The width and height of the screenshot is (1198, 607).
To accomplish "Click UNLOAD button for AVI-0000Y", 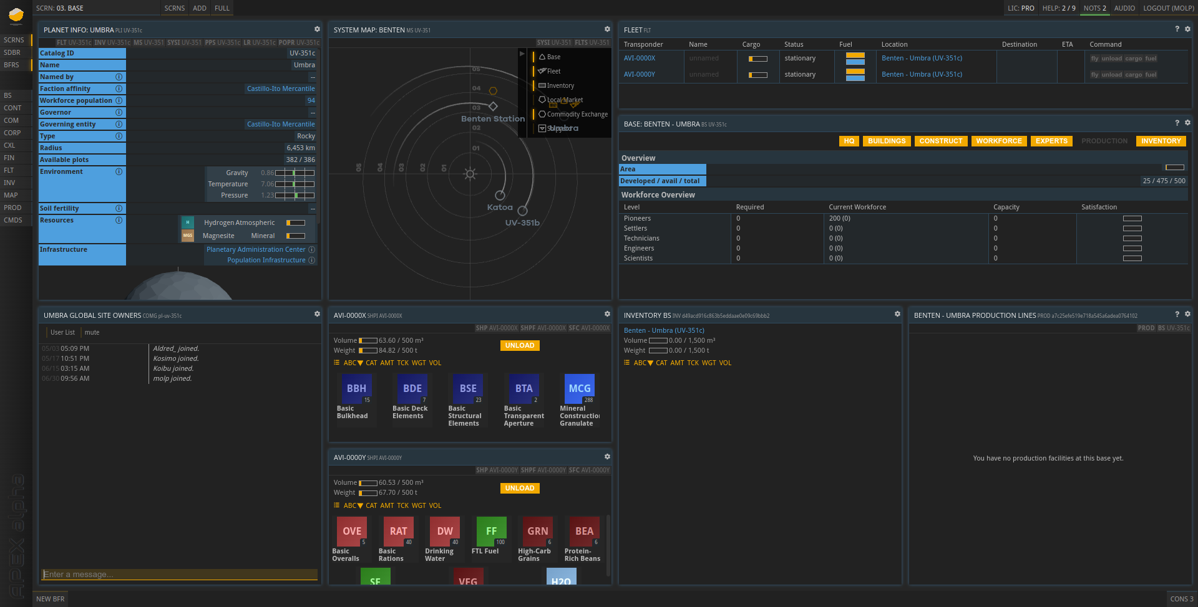I will (520, 488).
